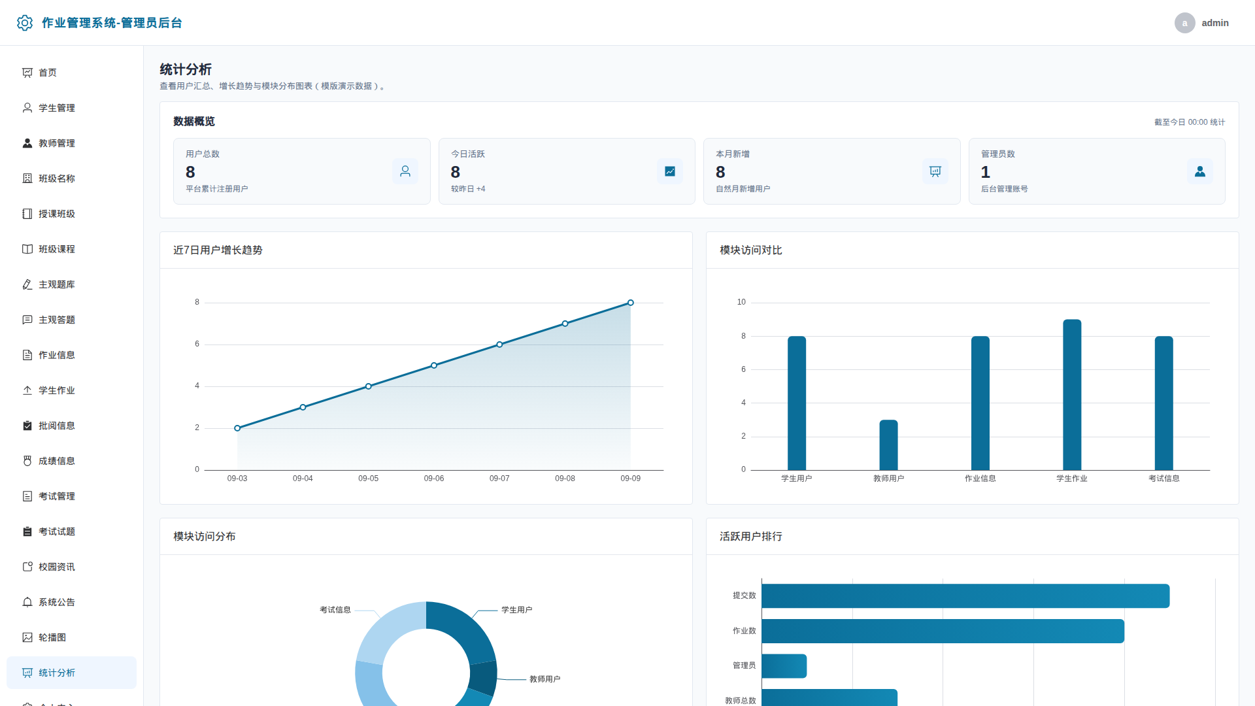The image size is (1255, 706).
Task: Click the trend chart icon in 今日活跃 card
Action: pyautogui.click(x=670, y=171)
